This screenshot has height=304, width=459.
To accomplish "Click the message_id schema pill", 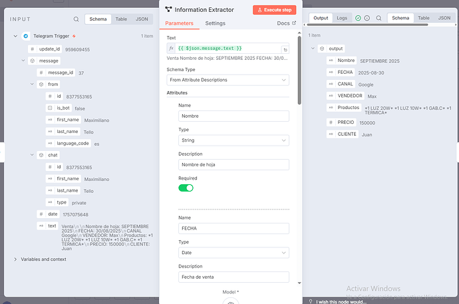I will click(56, 73).
